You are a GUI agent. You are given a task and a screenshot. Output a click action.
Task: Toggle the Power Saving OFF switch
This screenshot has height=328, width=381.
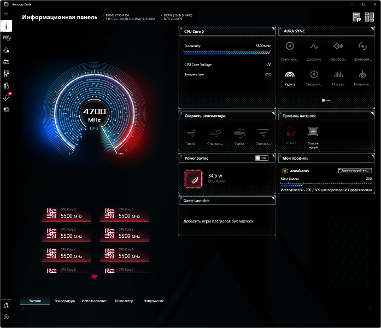pyautogui.click(x=262, y=158)
